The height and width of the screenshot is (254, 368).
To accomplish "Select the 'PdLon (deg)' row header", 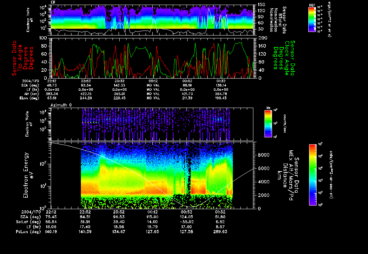I will pos(28,231).
